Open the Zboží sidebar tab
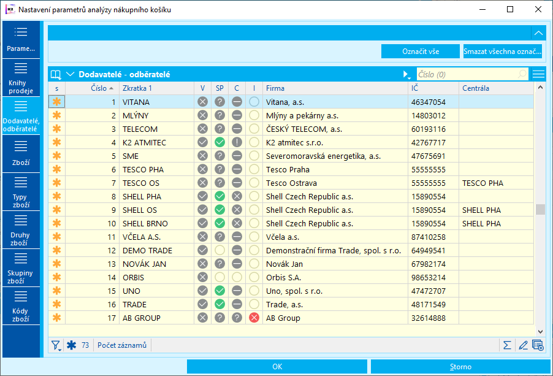The image size is (553, 376). pos(21,154)
